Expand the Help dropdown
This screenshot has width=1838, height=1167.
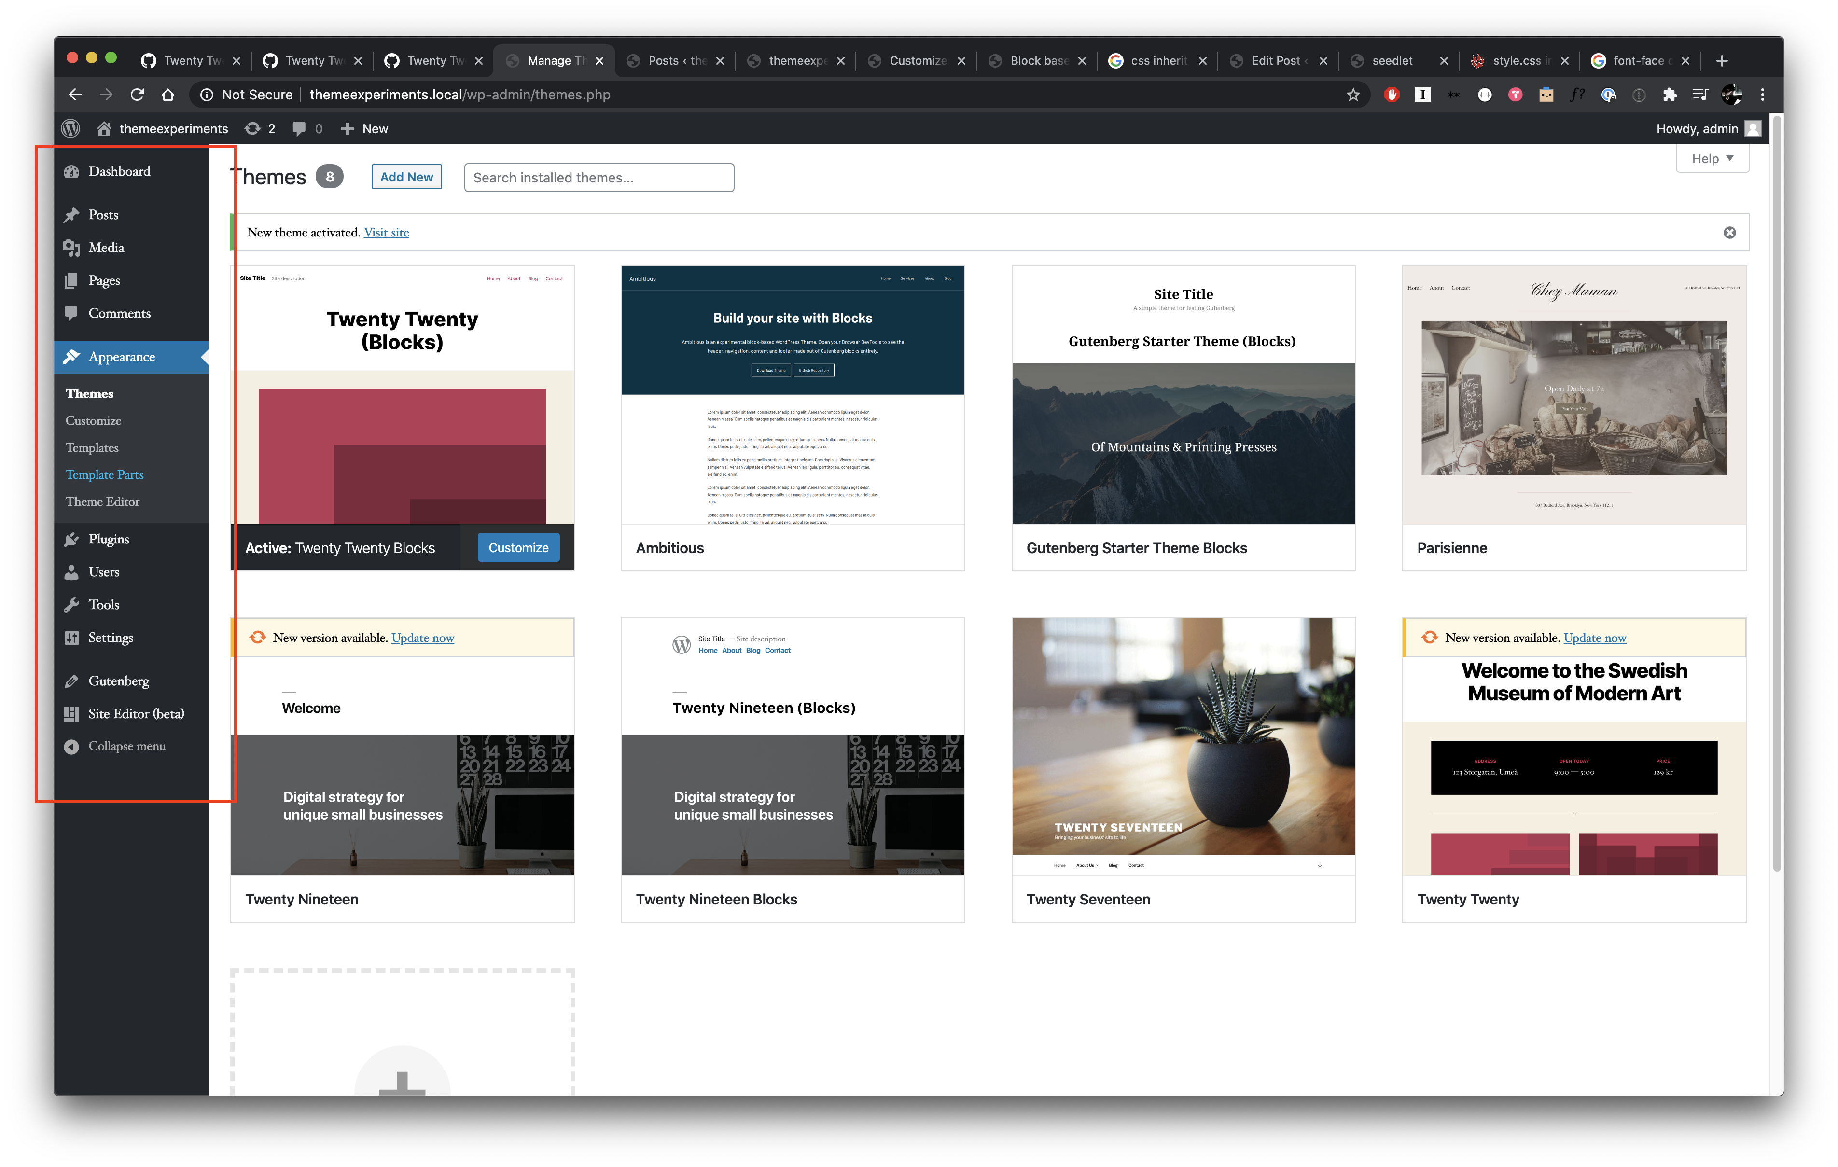click(1712, 159)
